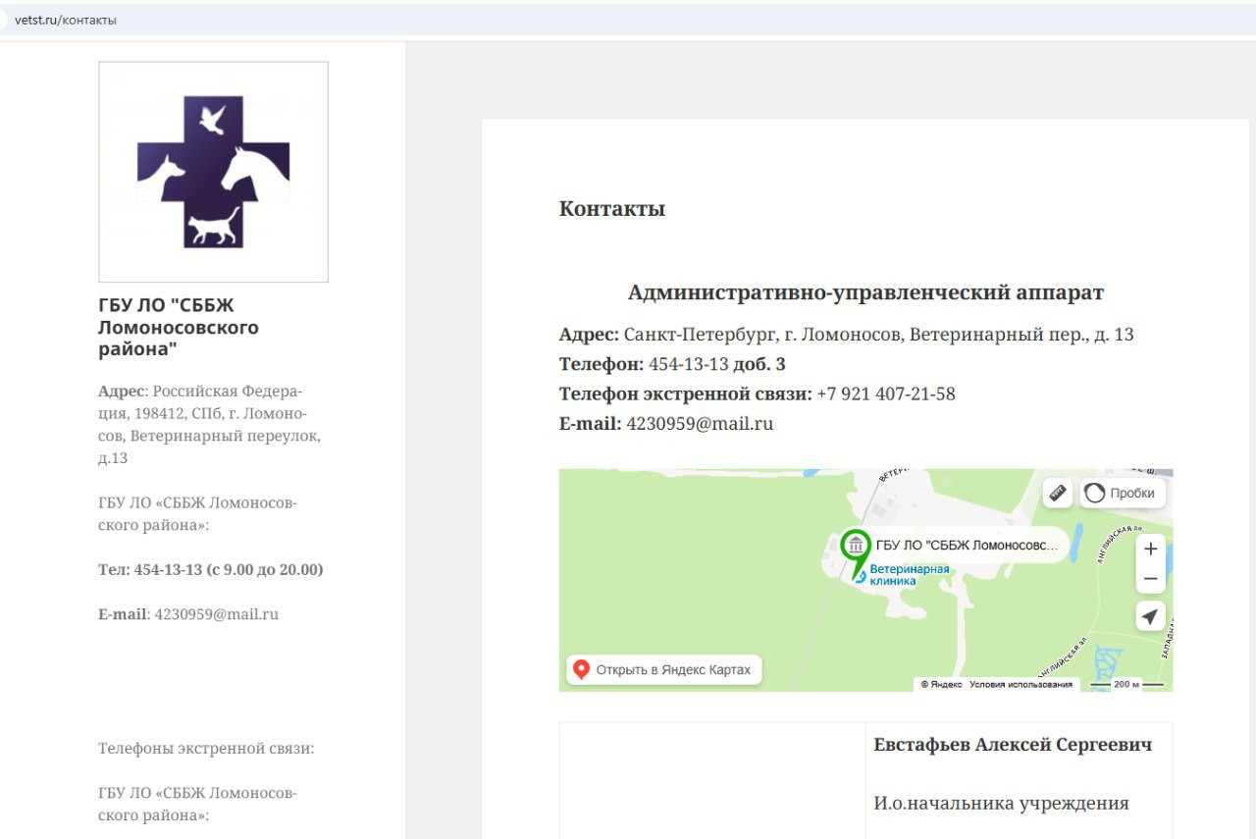Click the name Евстафьев Алексей Сергеевич
This screenshot has height=839, width=1256.
pyautogui.click(x=1013, y=745)
